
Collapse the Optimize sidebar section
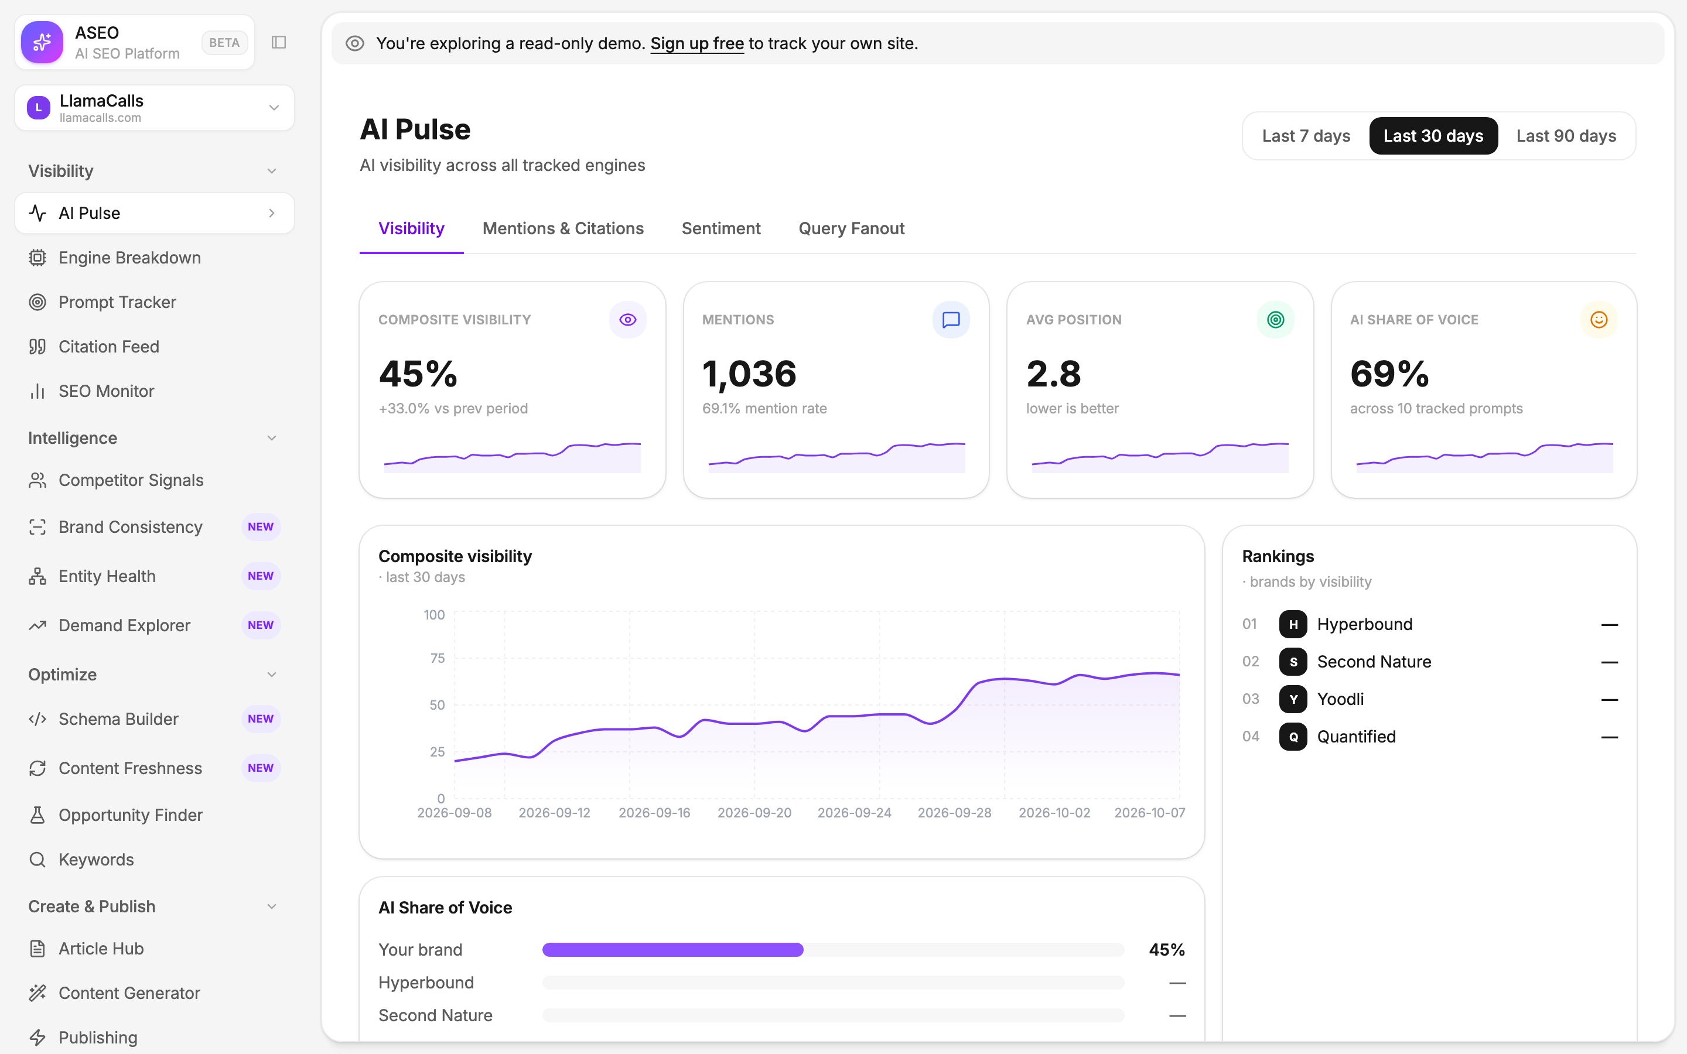pyautogui.click(x=272, y=674)
